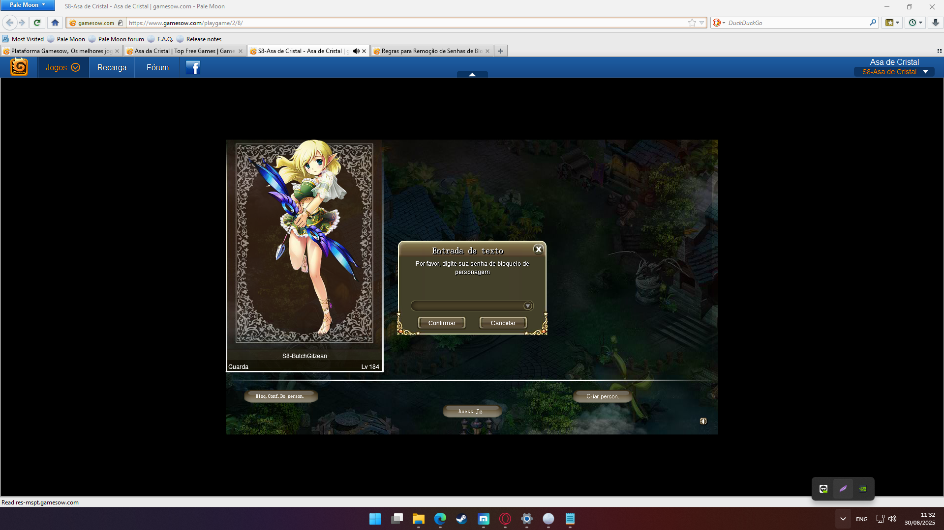Click the Cancelar button
This screenshot has height=530, width=944.
click(503, 323)
